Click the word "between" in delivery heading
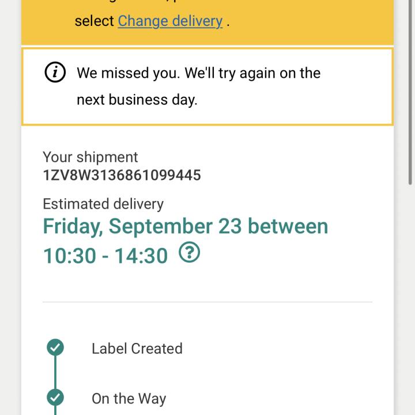Viewport: 415px width, 415px height. click(x=288, y=227)
